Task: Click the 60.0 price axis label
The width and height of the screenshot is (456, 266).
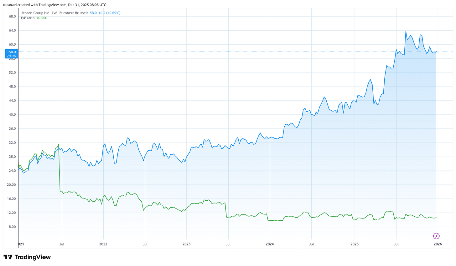Action: [12, 45]
